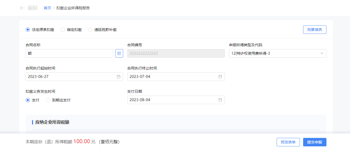Submit with 提交申报 button
This screenshot has width=350, height=149.
(315, 142)
